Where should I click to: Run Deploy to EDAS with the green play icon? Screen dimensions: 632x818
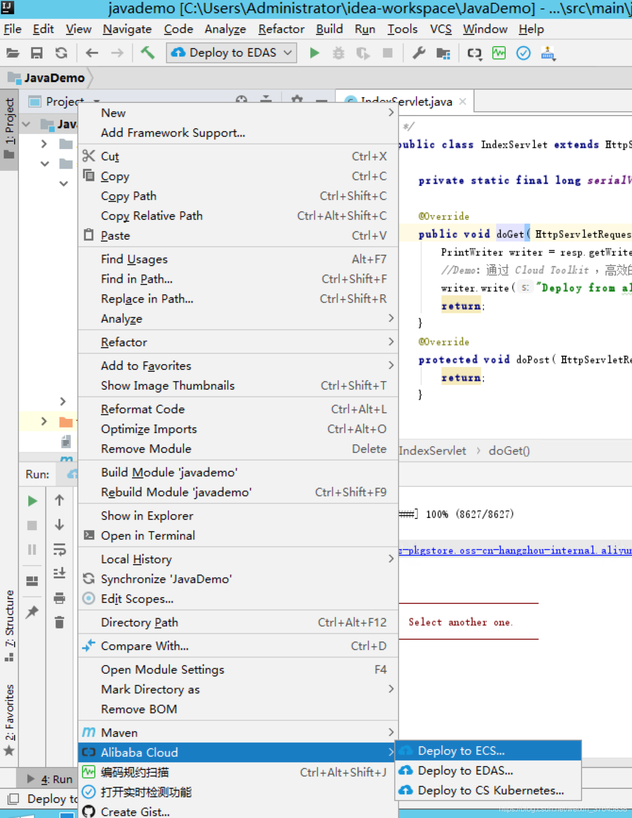click(x=314, y=53)
